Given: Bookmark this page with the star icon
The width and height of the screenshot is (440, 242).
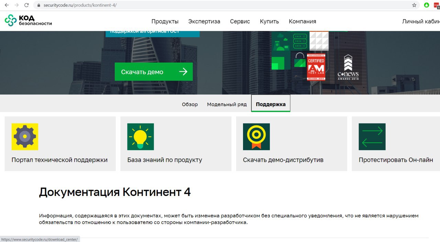Looking at the screenshot, I should point(414,5).
